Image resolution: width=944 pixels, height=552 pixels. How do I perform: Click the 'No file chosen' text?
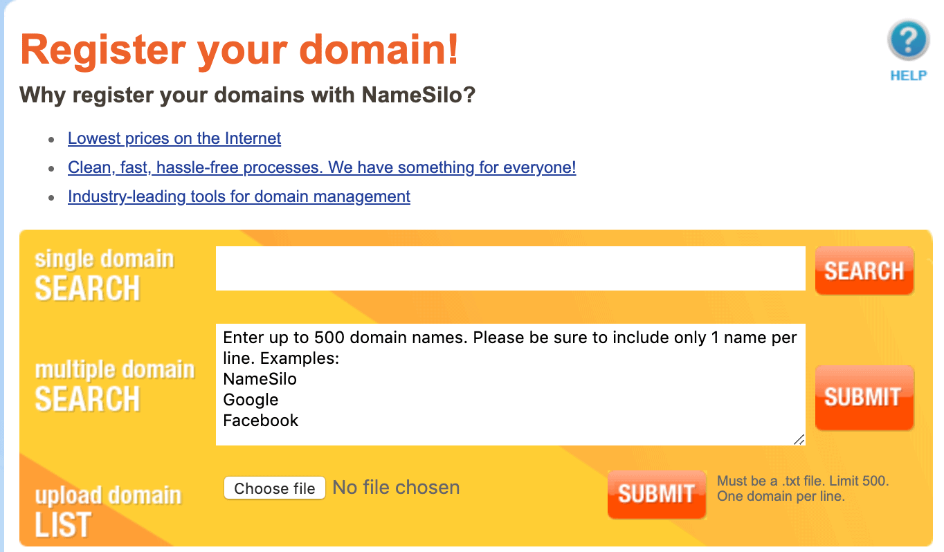[396, 488]
